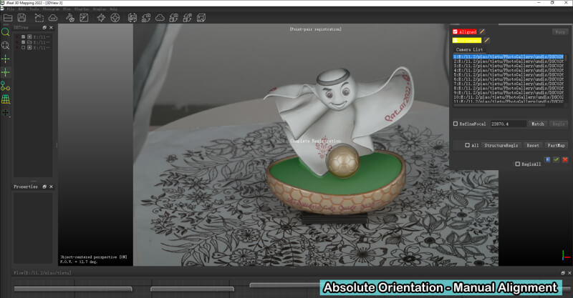573x298 pixels.
Task: Select the tool-and-ball icon in toolbar
Action: point(70,17)
